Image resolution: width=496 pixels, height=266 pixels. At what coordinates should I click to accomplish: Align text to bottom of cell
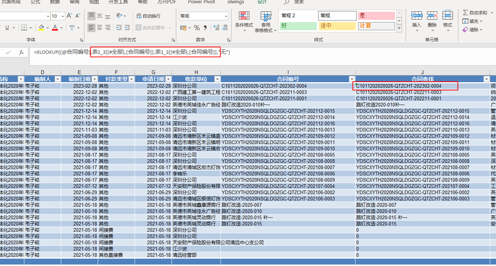[x=108, y=16]
